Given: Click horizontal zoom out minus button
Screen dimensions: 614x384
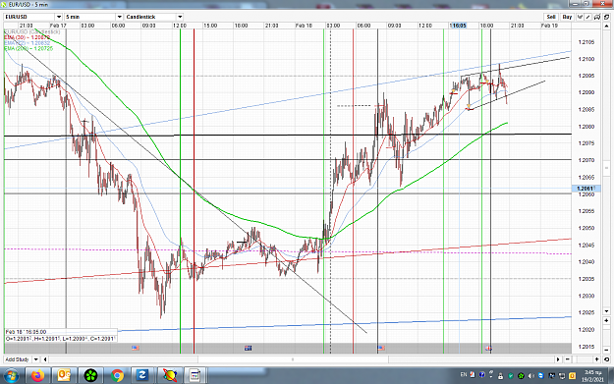Looking at the screenshot, I should (568, 359).
